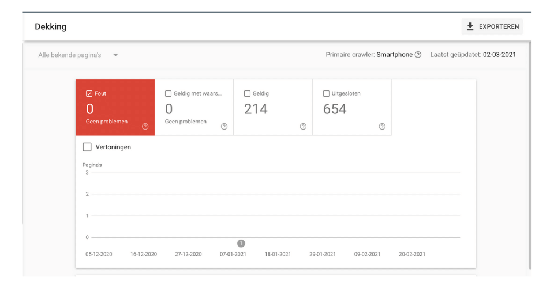This screenshot has height=288, width=554.
Task: Check the Geldig checkbox
Action: [x=248, y=93]
